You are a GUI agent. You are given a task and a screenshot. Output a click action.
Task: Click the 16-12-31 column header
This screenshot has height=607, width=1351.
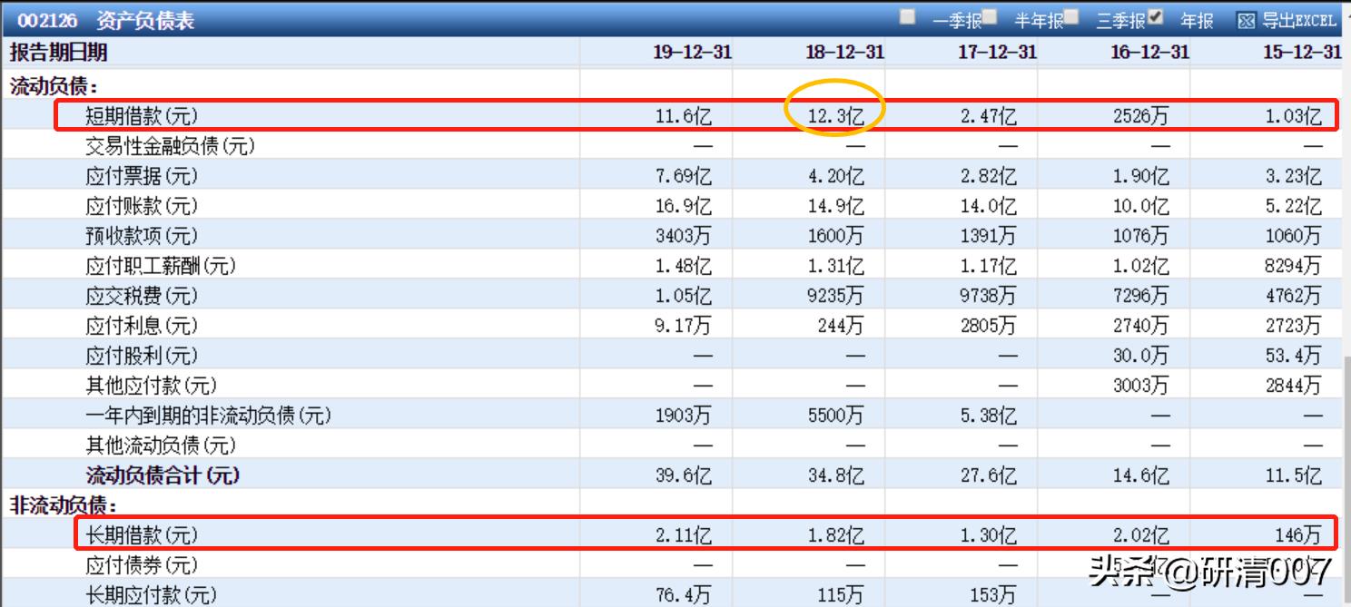coord(1149,52)
